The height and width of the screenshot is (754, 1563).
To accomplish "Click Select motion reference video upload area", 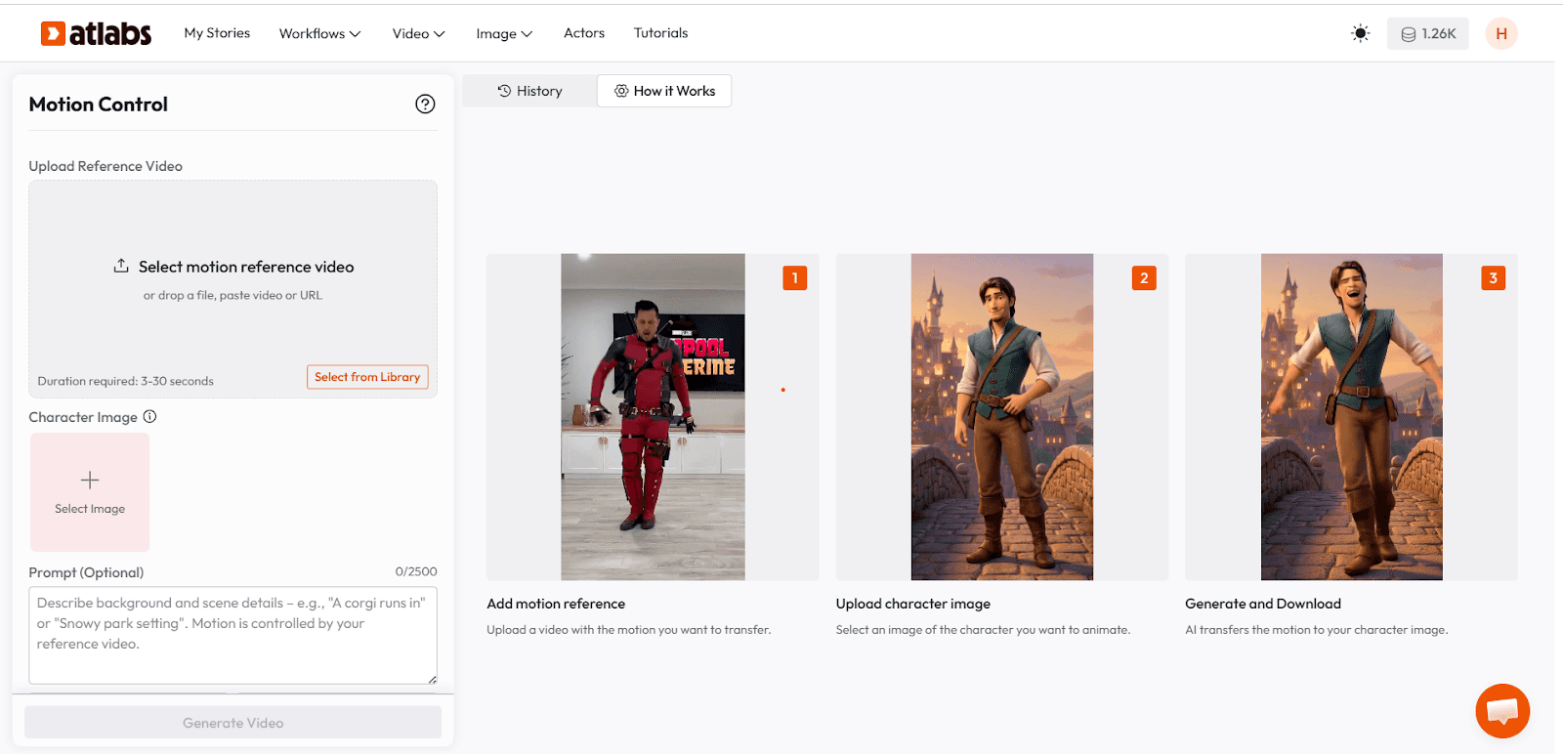I will pos(232,289).
